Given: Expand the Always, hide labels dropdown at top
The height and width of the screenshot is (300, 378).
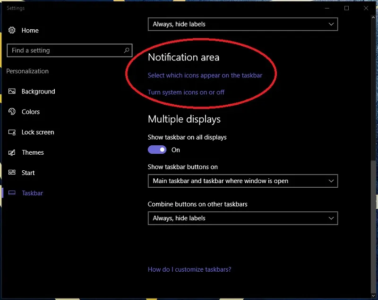Looking at the screenshot, I should (243, 24).
